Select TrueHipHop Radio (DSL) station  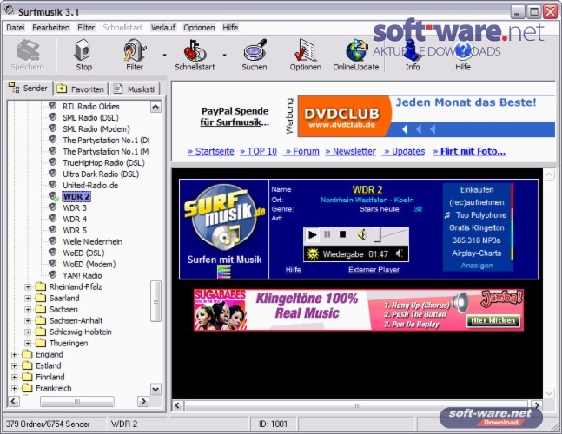pos(103,163)
